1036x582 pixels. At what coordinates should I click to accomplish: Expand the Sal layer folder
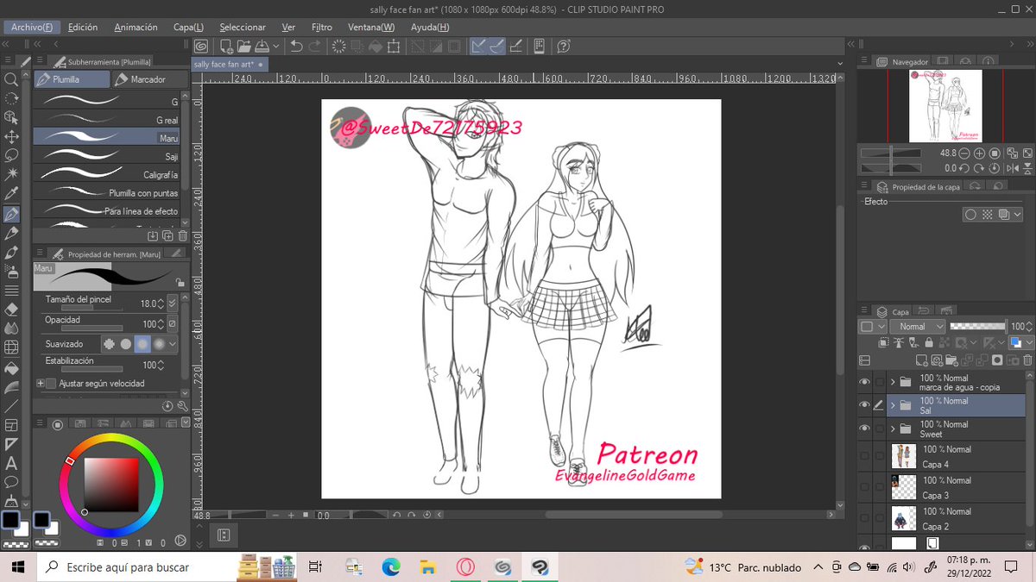(893, 404)
